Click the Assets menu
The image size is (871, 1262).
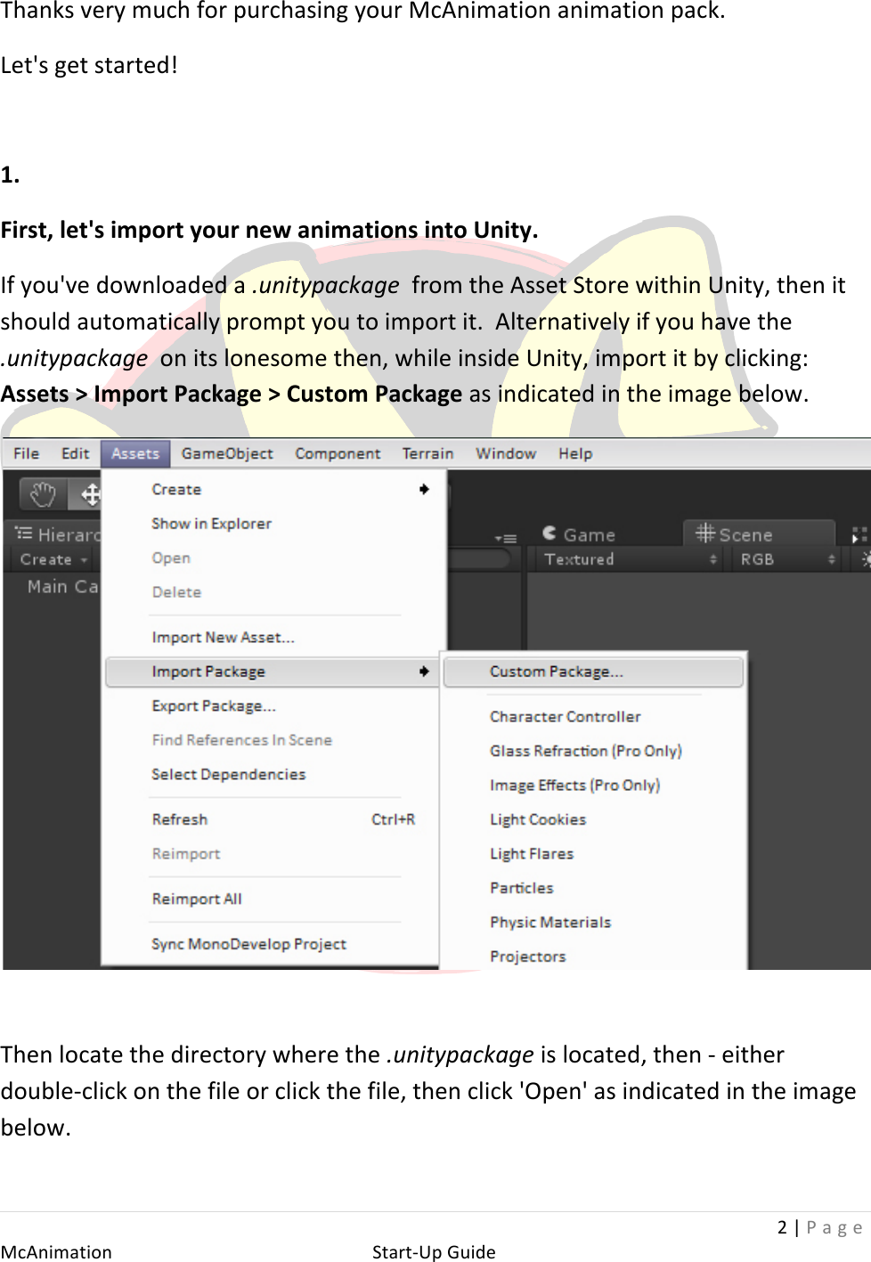coord(135,453)
